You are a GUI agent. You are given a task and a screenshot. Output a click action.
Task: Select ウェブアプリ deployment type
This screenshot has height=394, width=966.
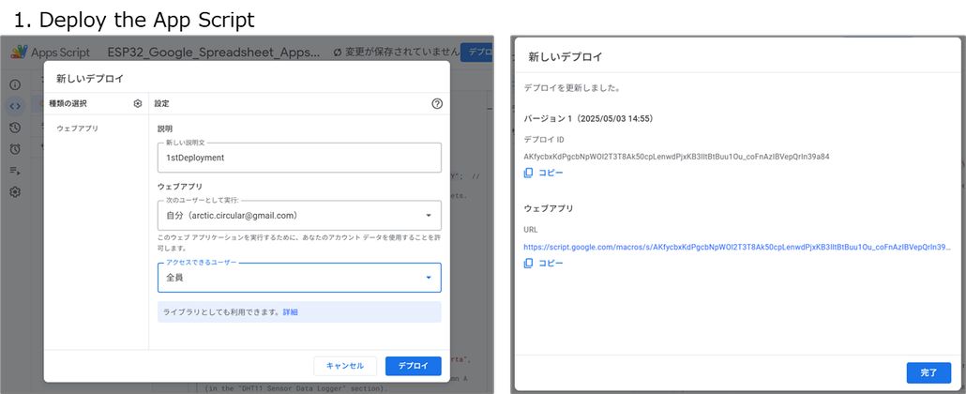78,129
